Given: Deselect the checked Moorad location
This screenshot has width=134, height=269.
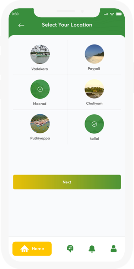Looking at the screenshot, I should (x=40, y=89).
